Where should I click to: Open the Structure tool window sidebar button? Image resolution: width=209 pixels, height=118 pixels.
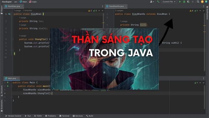click(x=2, y=91)
